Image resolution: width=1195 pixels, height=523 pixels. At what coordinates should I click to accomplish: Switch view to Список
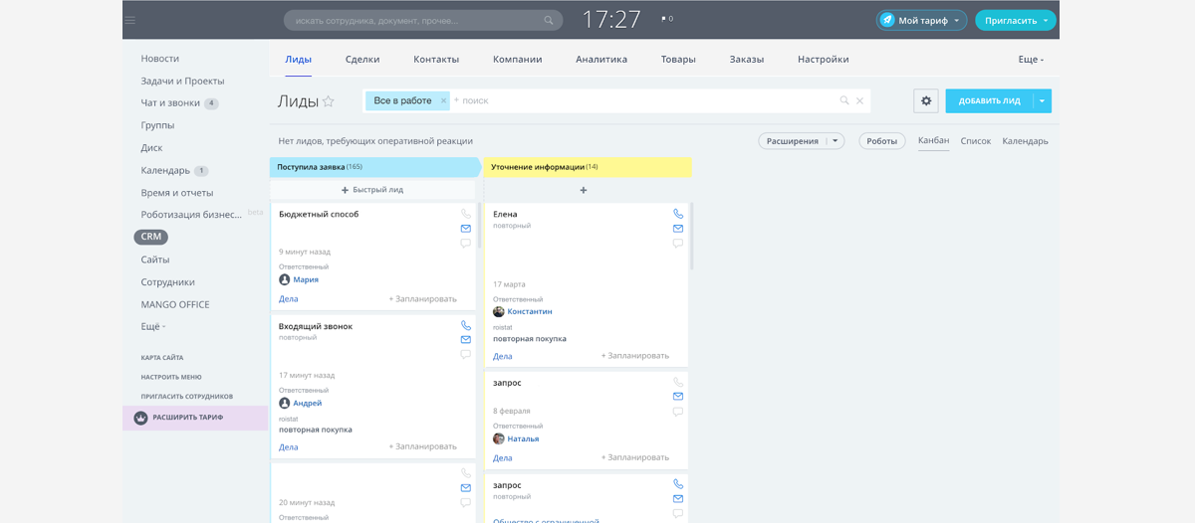[976, 141]
